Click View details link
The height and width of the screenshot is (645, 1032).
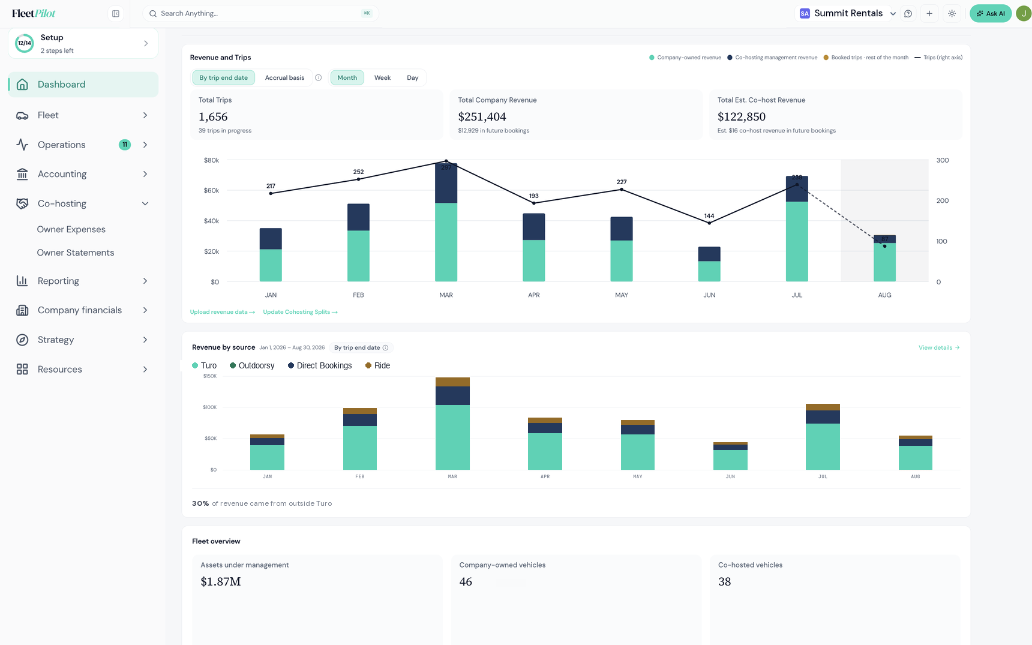[939, 347]
